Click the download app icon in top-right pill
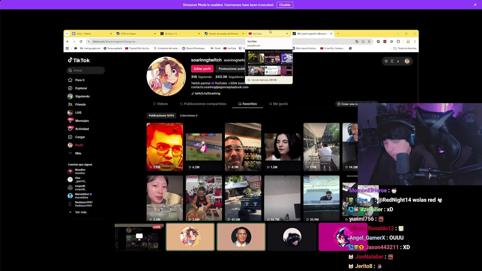 click(x=398, y=61)
